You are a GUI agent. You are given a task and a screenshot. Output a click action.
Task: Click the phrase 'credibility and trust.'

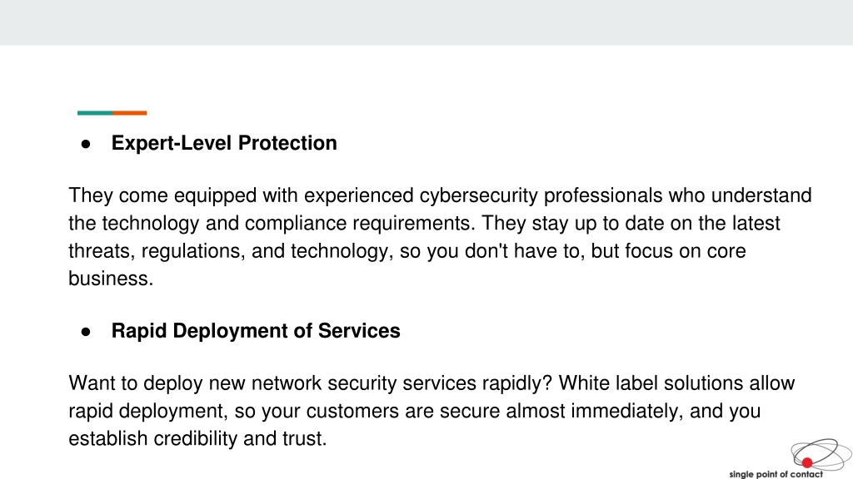240,439
